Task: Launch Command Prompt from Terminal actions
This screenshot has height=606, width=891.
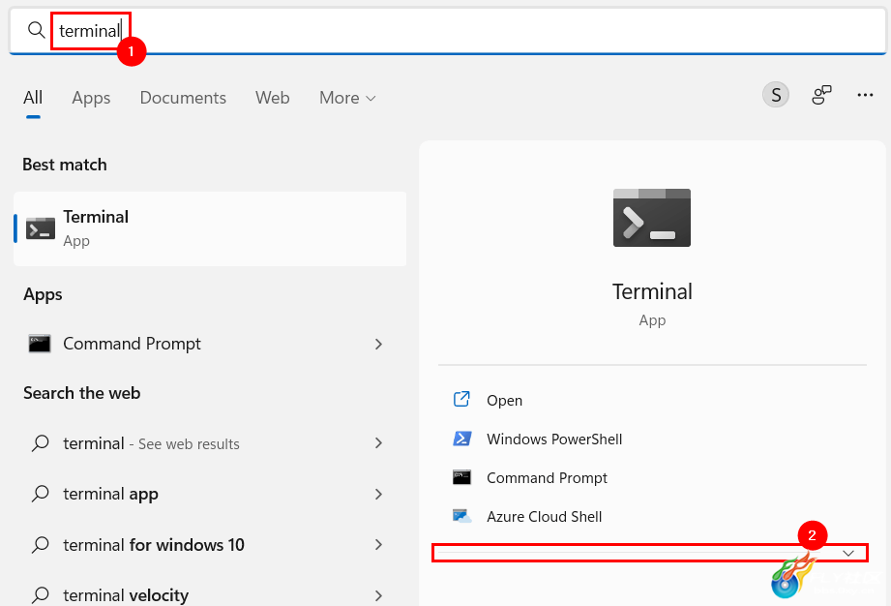Action: pyautogui.click(x=652, y=477)
